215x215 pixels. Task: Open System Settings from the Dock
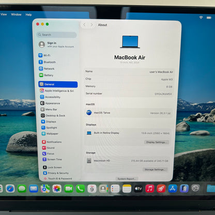[x=195, y=189]
